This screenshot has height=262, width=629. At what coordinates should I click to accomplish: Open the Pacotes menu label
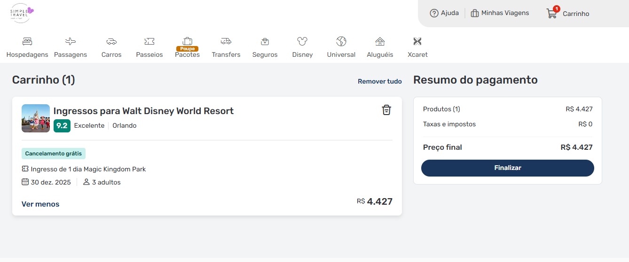pyautogui.click(x=187, y=55)
